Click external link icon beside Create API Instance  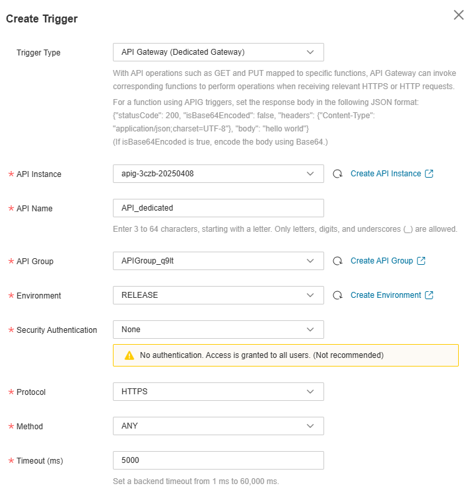[x=429, y=174]
